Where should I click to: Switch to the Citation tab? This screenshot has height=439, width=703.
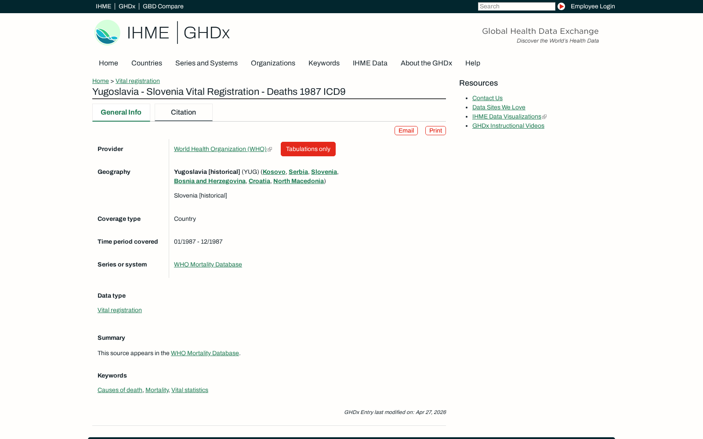pos(184,112)
